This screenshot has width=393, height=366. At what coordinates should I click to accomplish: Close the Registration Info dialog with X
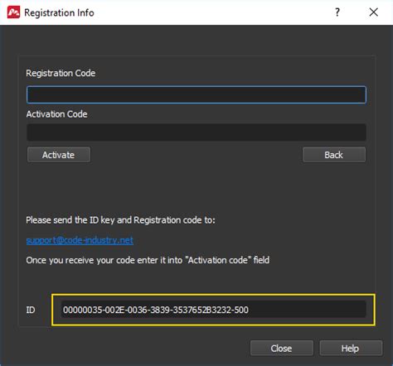coord(374,12)
